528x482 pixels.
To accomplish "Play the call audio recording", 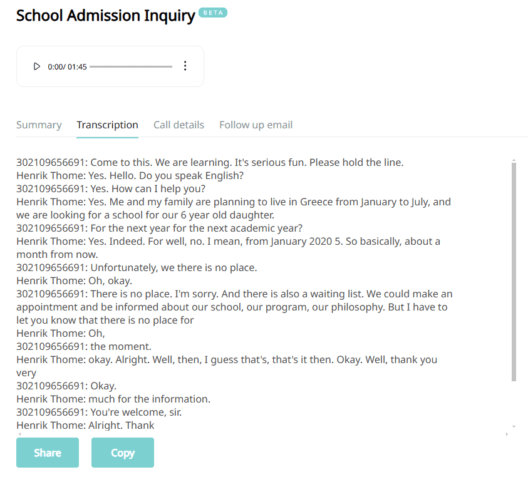I will coord(37,66).
